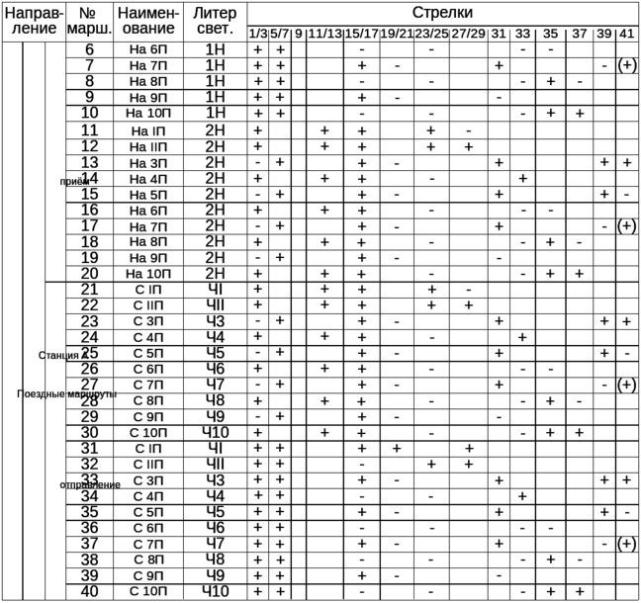Select '(+)' cell in route 37 row
Screen dimensions: 641x603
[x=627, y=544]
